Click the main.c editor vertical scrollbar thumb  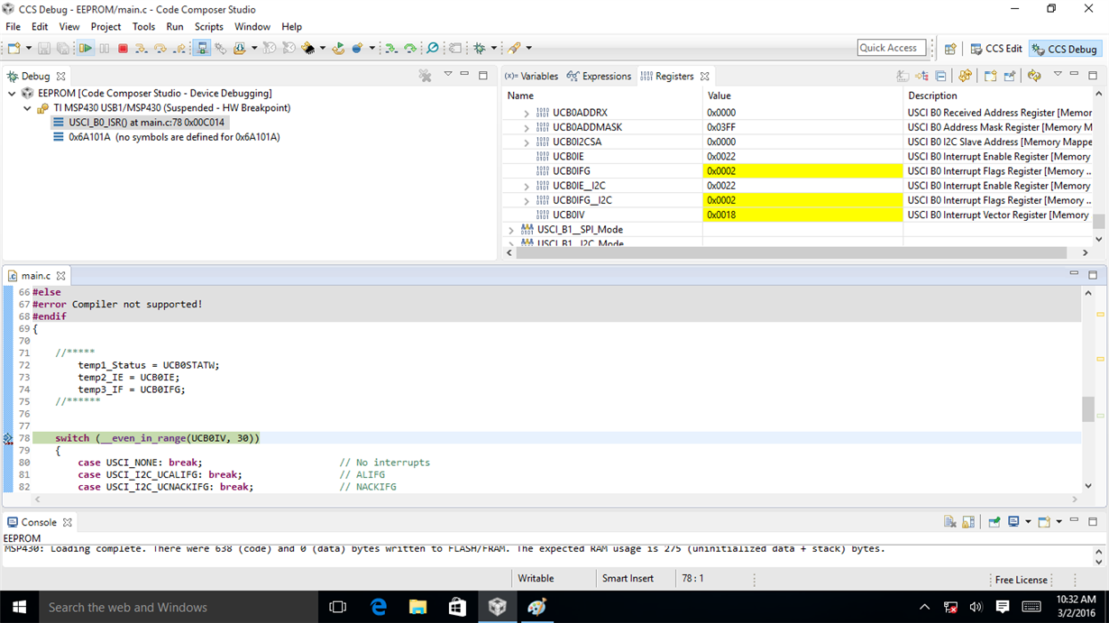1088,409
